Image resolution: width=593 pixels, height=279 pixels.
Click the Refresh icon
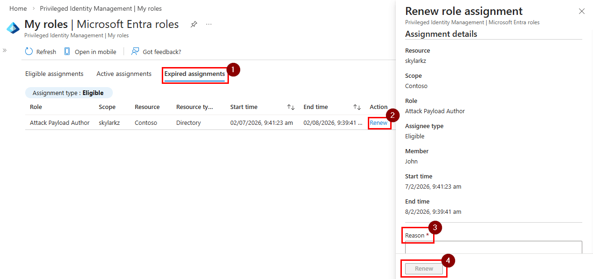point(28,52)
